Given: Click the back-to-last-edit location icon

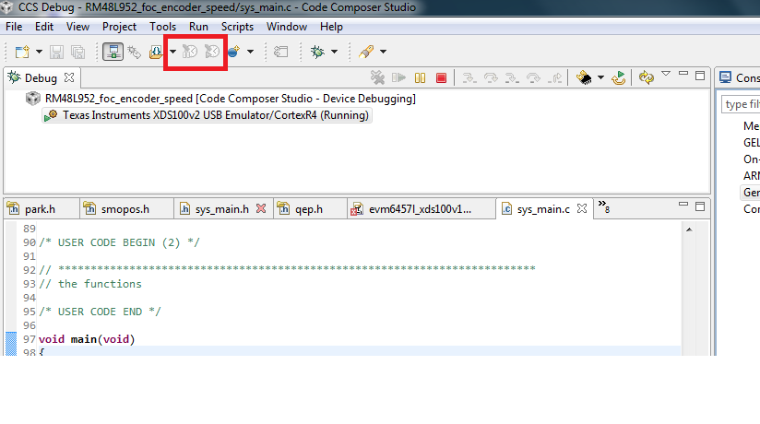Looking at the screenshot, I should pos(281,52).
